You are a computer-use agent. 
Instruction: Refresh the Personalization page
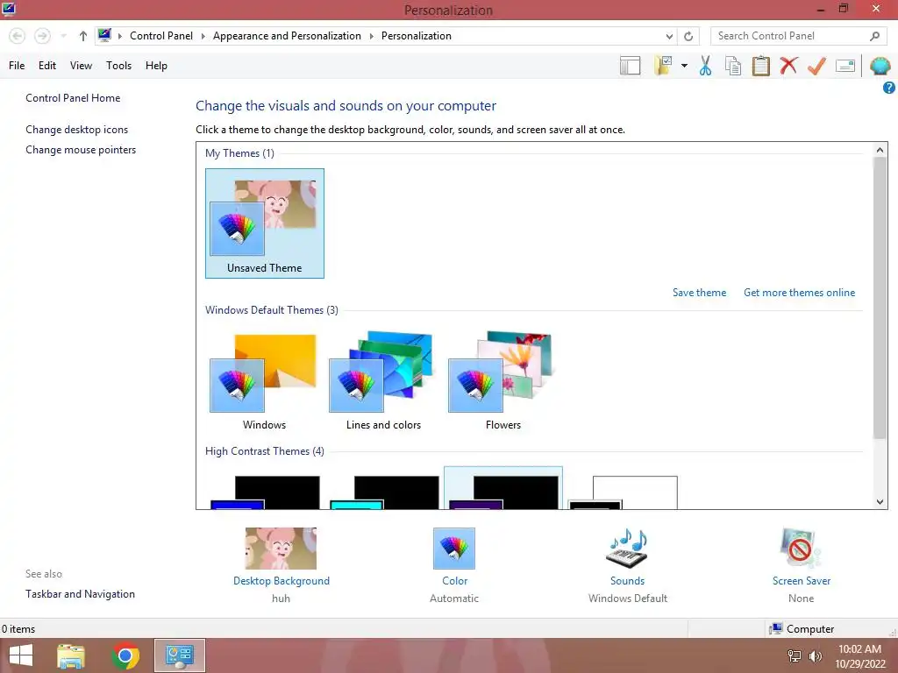(x=688, y=36)
